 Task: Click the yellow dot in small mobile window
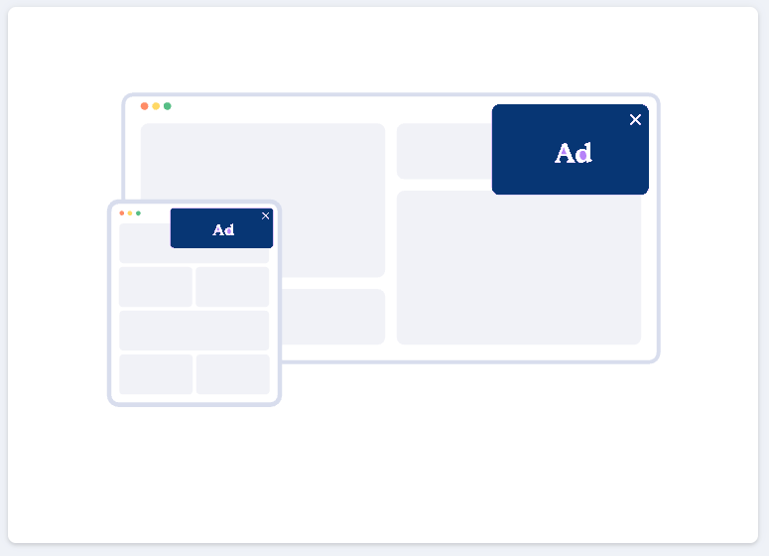pyautogui.click(x=130, y=213)
